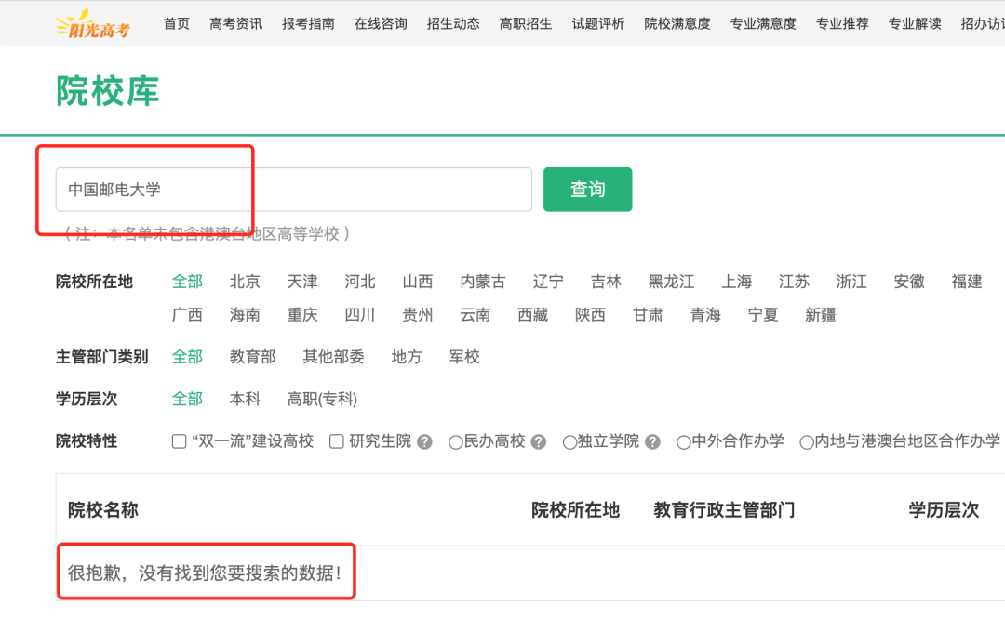Filter location by 黑龙江
This screenshot has height=618, width=1005.
coord(671,282)
